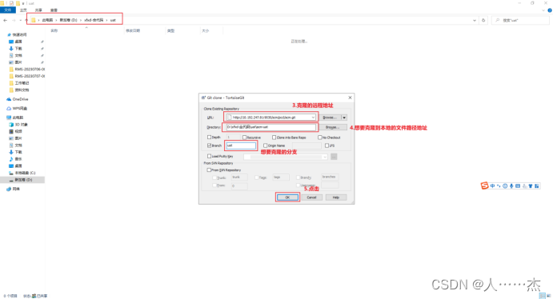This screenshot has height=299, width=553.
Task: Open Desktop pinned under Quick access
Action: pyautogui.click(x=18, y=42)
